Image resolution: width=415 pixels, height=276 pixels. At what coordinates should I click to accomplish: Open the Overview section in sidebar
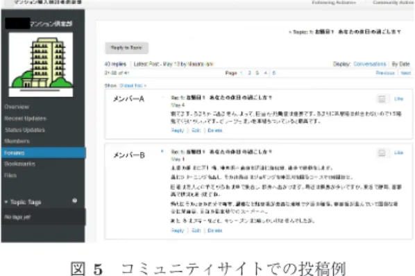pyautogui.click(x=17, y=107)
